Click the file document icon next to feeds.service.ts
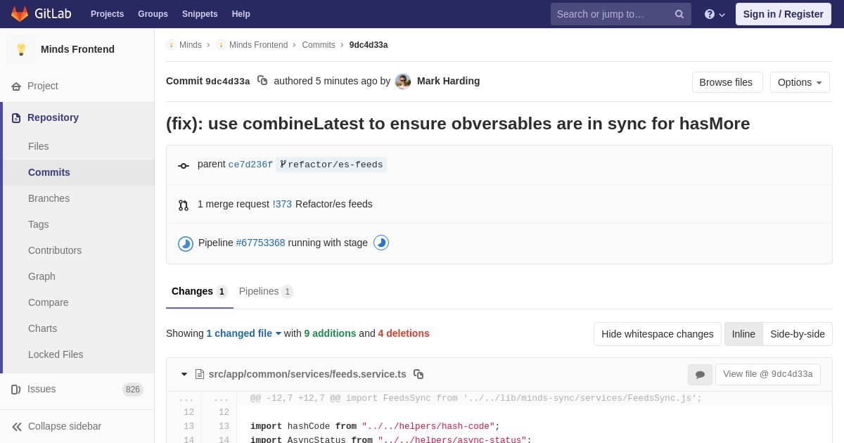This screenshot has height=443, width=844. coord(200,374)
